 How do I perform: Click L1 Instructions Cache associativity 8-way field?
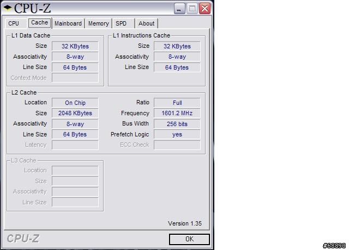(x=177, y=57)
